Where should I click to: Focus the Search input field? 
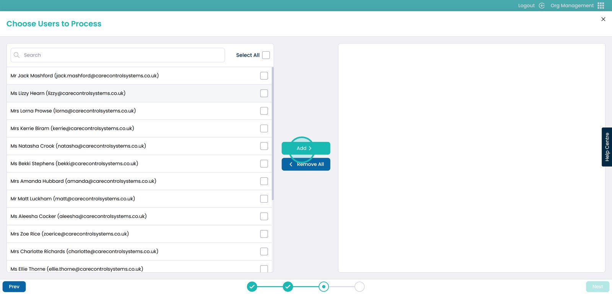coord(118,55)
